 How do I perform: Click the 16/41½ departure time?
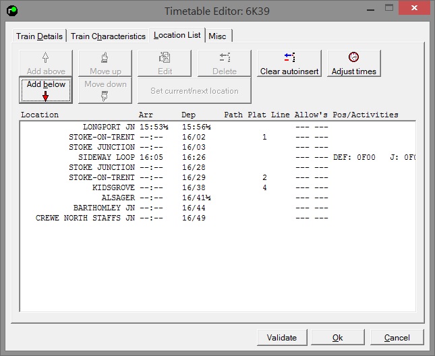point(196,198)
